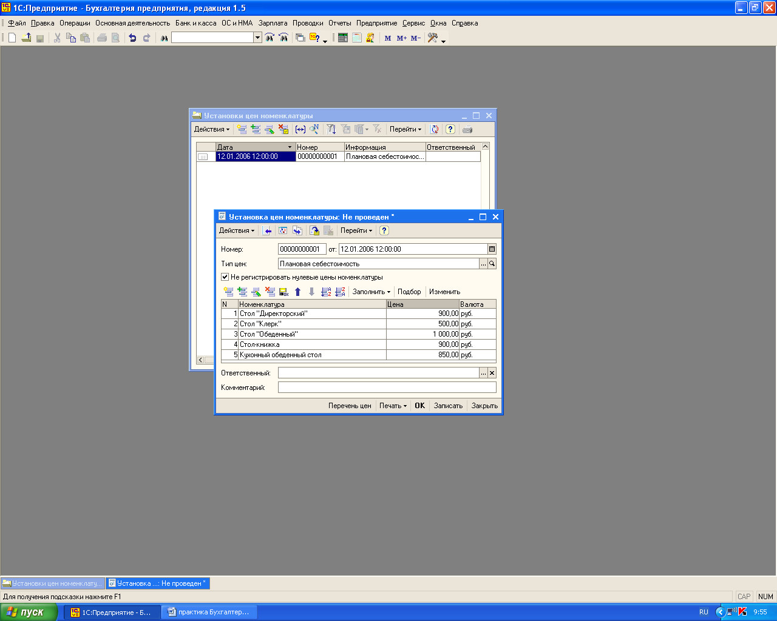
Task: Open the Отчеты menu
Action: tap(340, 23)
